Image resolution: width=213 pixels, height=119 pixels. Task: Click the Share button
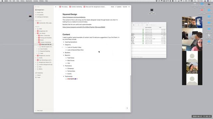(112, 7)
